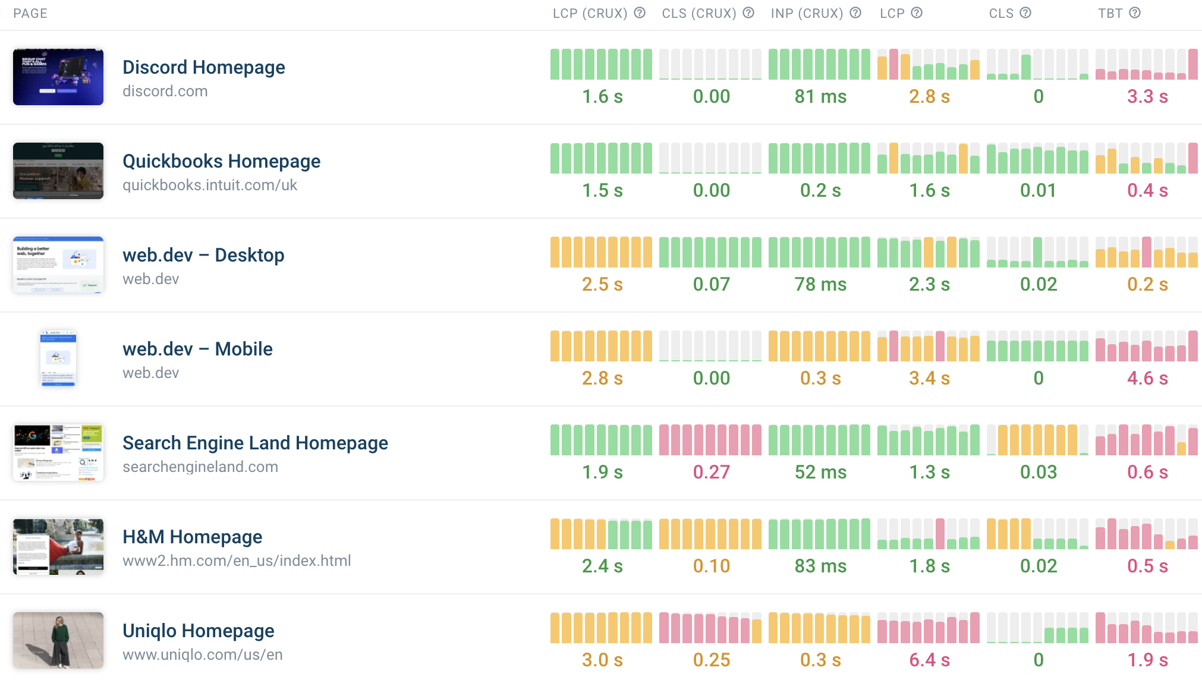Click the quickbooks.intuit.com/uk URL

tap(210, 185)
